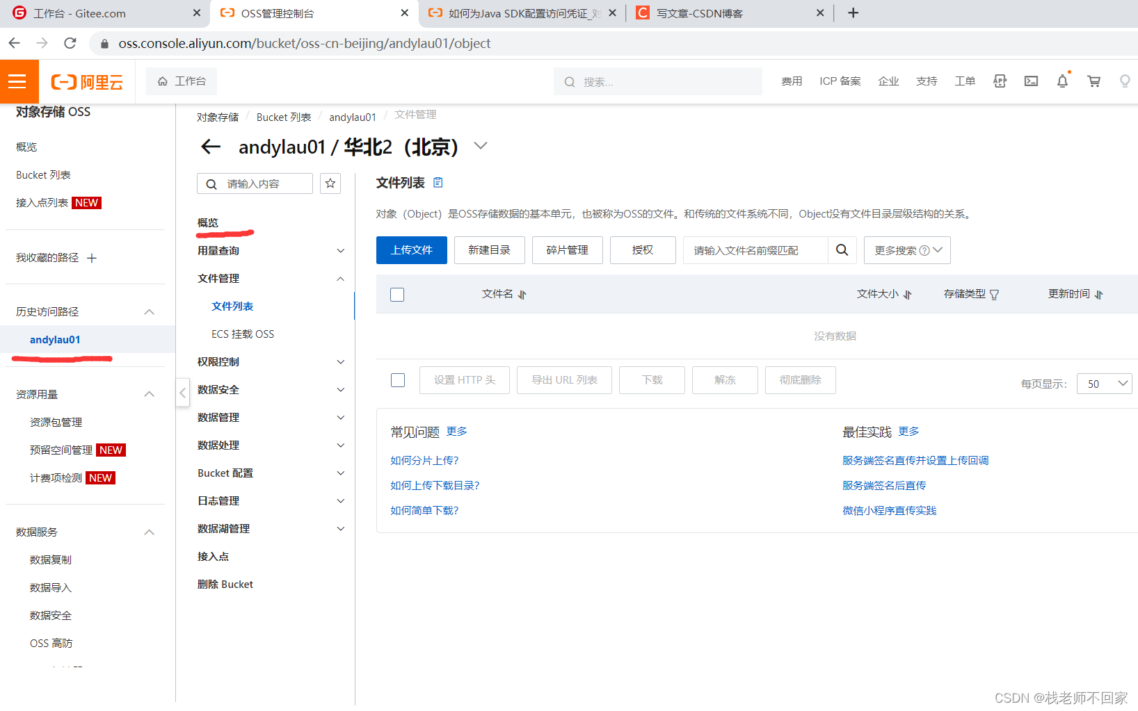Open Bucket 列表 in left sidebar
Image resolution: width=1138 pixels, height=711 pixels.
coord(43,175)
